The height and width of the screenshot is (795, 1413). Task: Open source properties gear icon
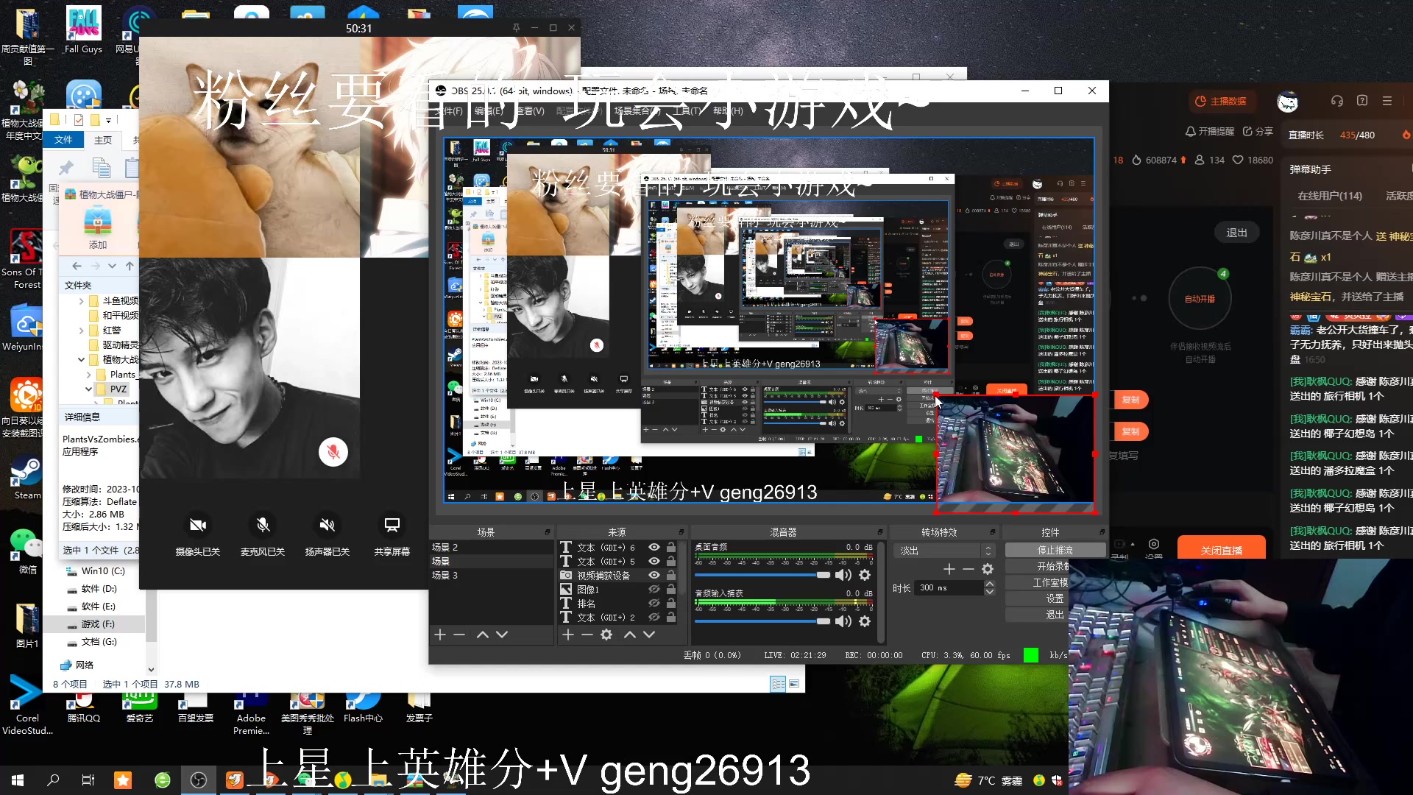[606, 635]
